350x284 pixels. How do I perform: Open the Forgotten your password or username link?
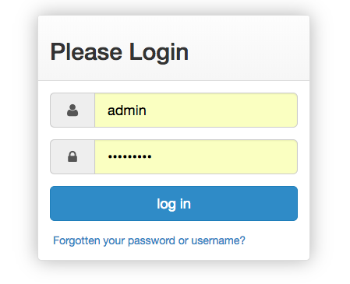point(149,240)
